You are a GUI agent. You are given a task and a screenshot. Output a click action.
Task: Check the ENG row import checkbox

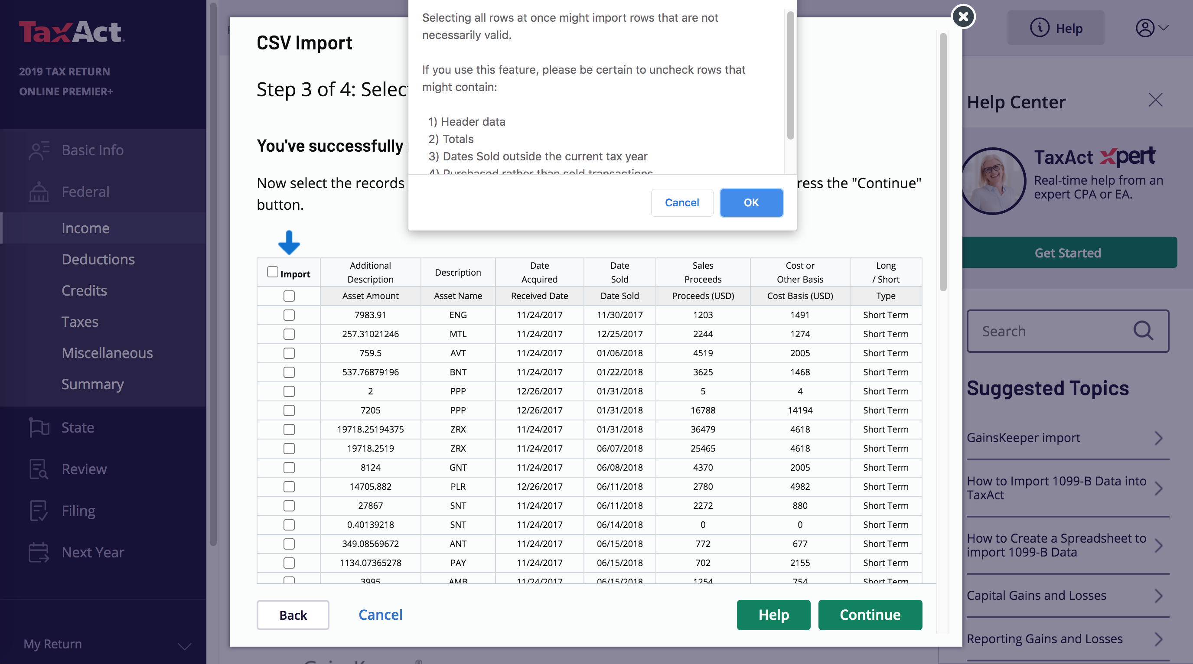point(289,315)
